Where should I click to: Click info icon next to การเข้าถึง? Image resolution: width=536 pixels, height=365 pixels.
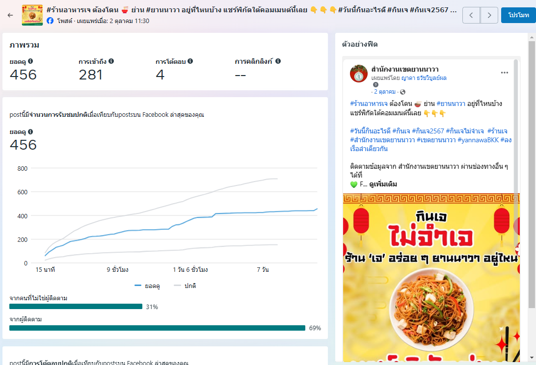tap(111, 61)
